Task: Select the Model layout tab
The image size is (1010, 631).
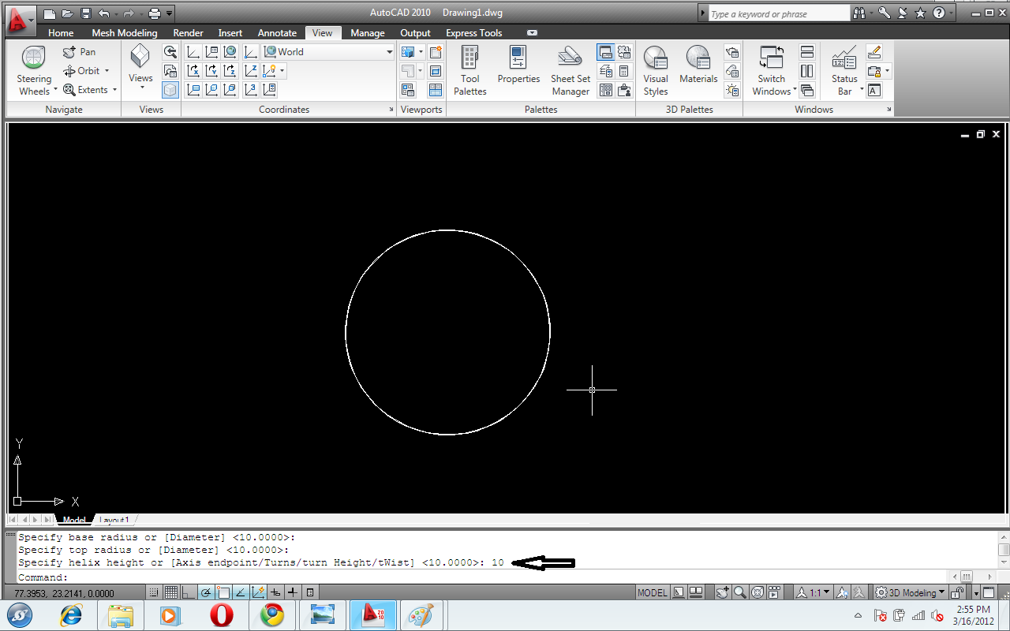Action: coord(74,521)
